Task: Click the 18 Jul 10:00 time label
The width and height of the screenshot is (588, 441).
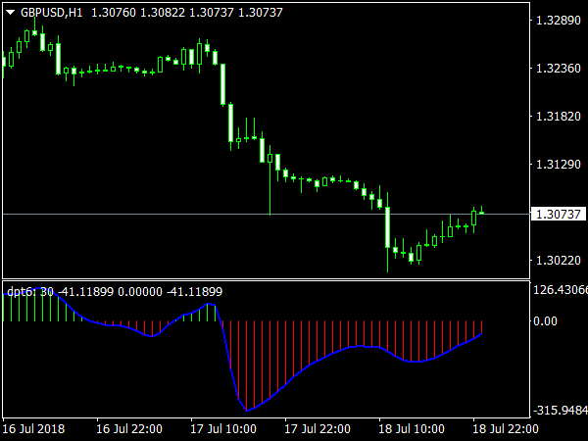Action: click(412, 428)
